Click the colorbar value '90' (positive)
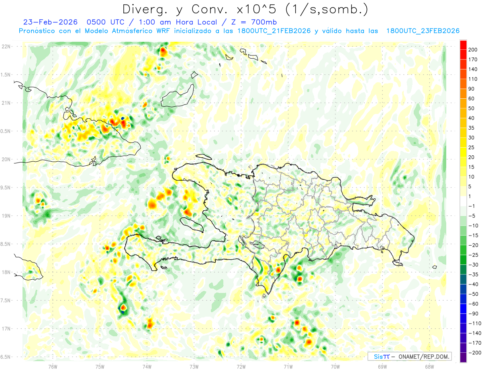 472,89
